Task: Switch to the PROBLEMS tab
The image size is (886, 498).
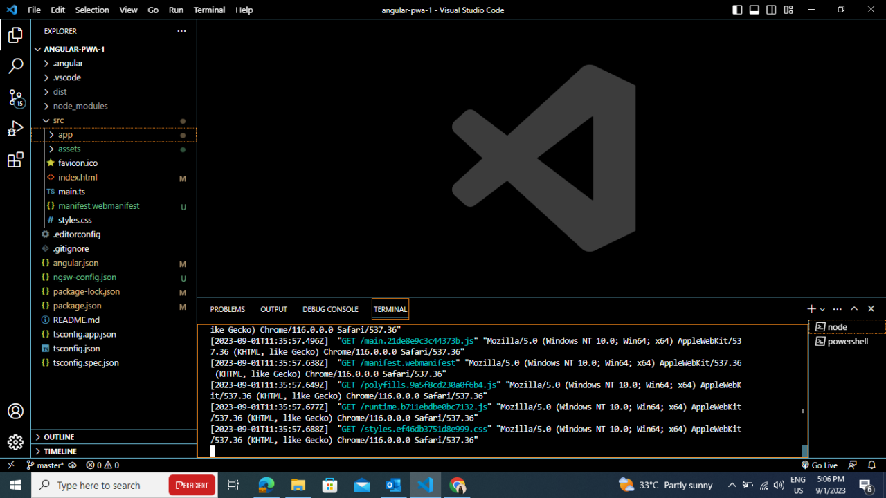Action: click(x=227, y=309)
